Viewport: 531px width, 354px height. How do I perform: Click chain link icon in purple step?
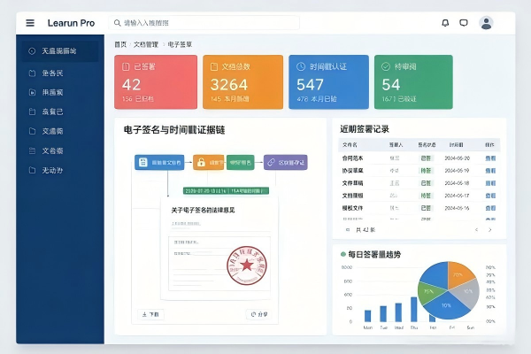(271, 163)
